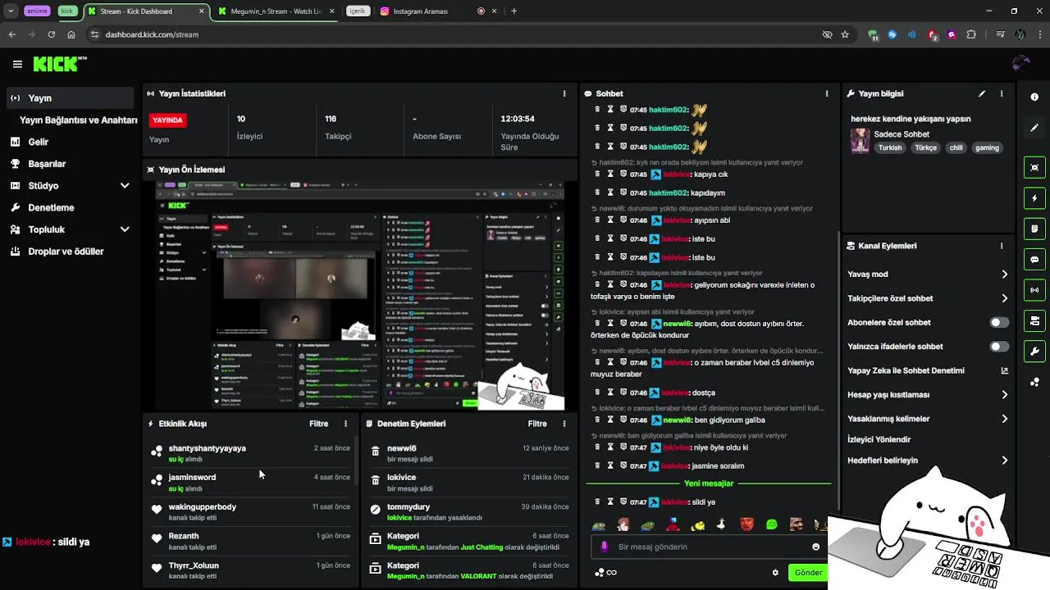The image size is (1050, 590).
Task: Open the hamburger menu beside Kick logo
Action: 17,64
